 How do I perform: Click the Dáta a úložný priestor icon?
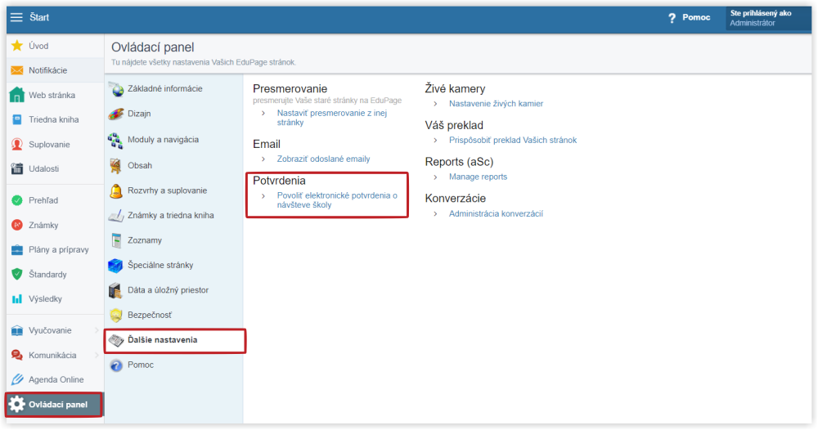[x=115, y=290]
